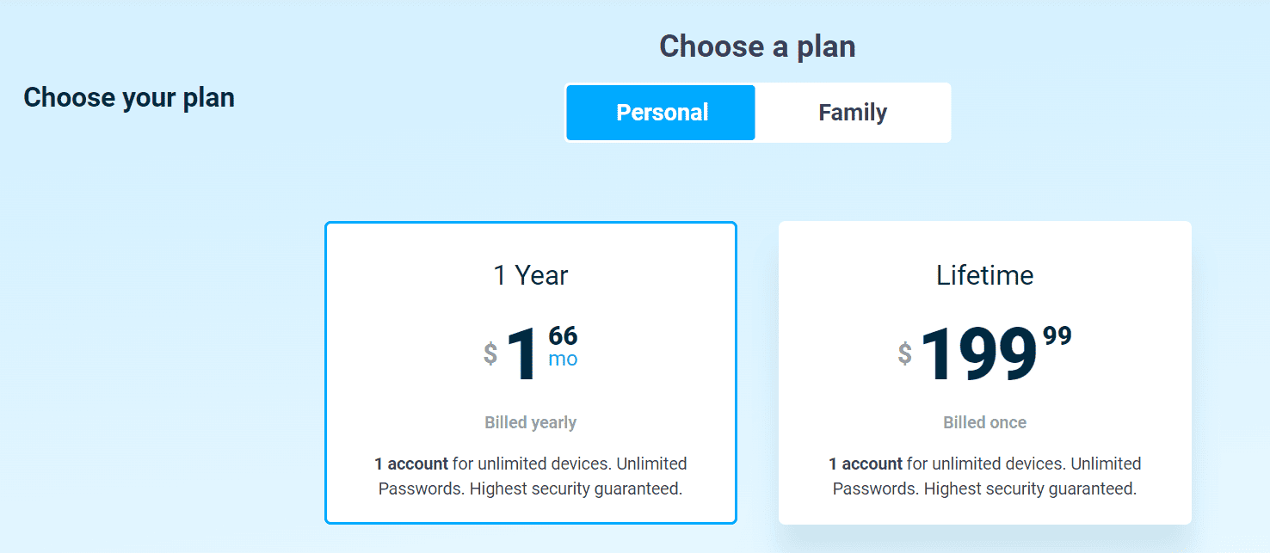Click the dollar sign beside 199

pos(903,354)
